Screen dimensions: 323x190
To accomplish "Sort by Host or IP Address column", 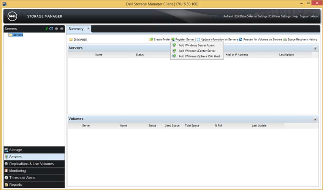I will click(237, 55).
